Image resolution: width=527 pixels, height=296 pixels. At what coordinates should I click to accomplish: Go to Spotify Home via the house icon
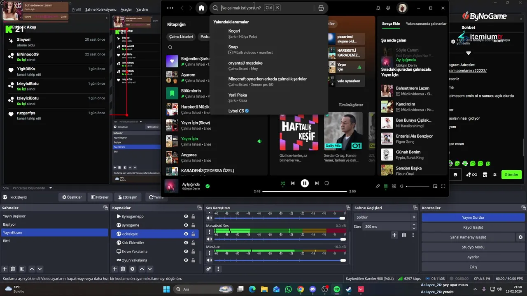[201, 8]
